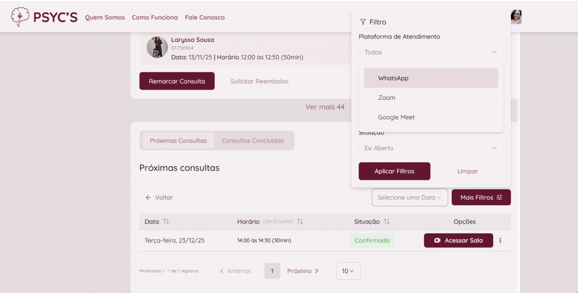Click the PSYC'S logo icon
This screenshot has width=578, height=293.
(x=20, y=17)
